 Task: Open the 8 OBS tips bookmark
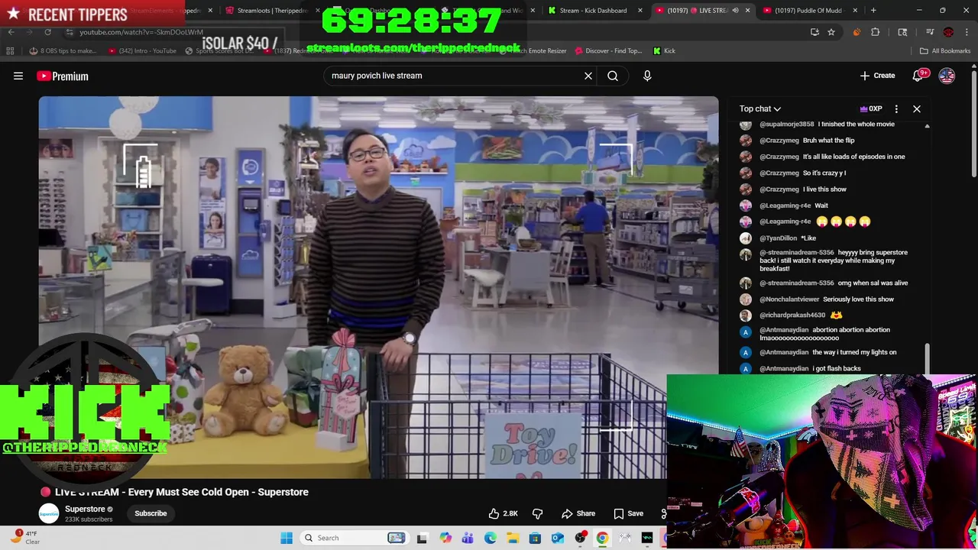(63, 50)
